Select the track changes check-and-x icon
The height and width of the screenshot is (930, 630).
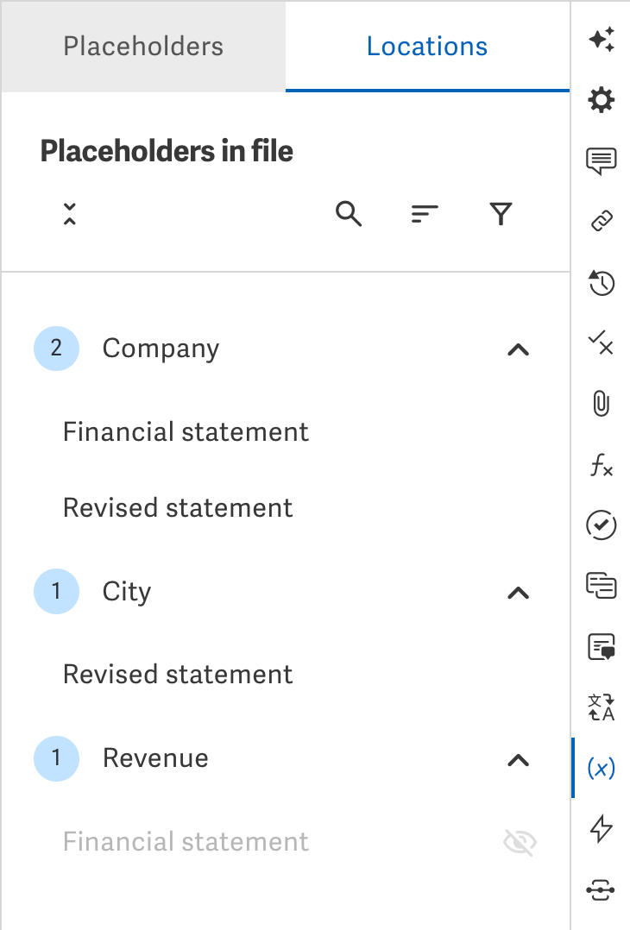[601, 344]
